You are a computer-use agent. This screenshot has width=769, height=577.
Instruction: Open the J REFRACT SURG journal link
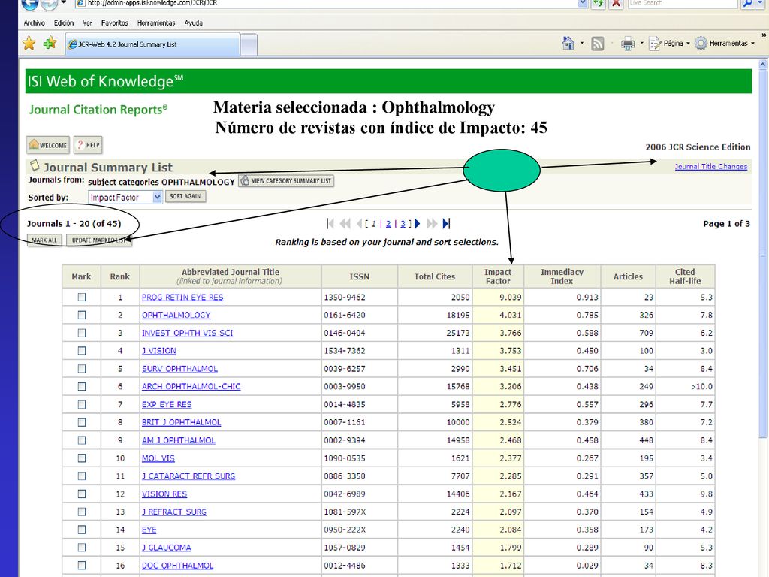[174, 512]
